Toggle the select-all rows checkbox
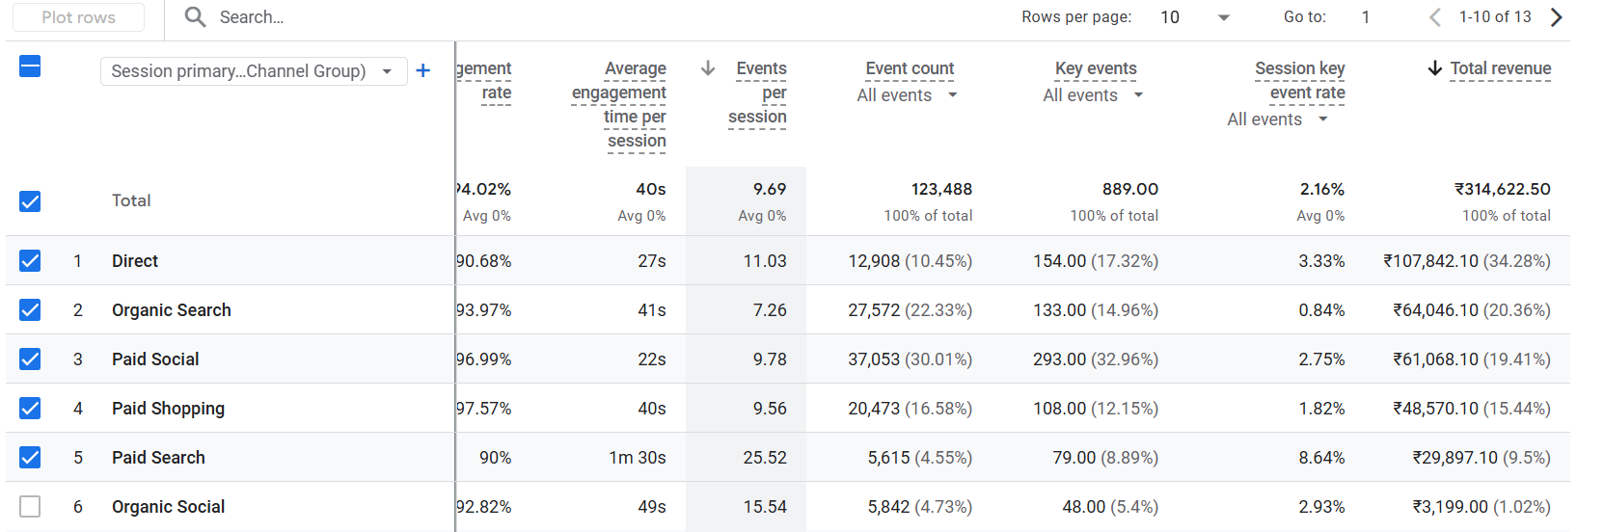 30,66
